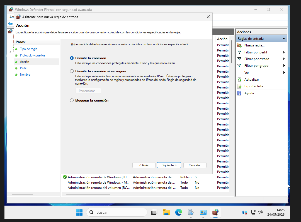Collapse the Reglas de entrada actions section

coord(284,39)
